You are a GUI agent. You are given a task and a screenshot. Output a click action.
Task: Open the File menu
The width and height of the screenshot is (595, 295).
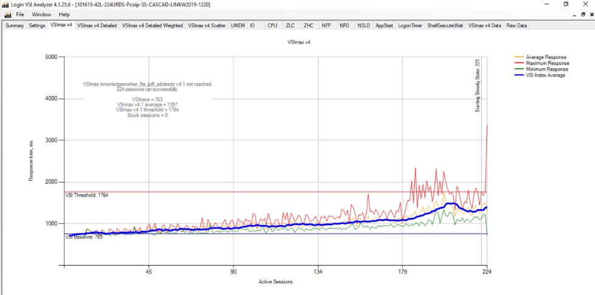pyautogui.click(x=19, y=15)
